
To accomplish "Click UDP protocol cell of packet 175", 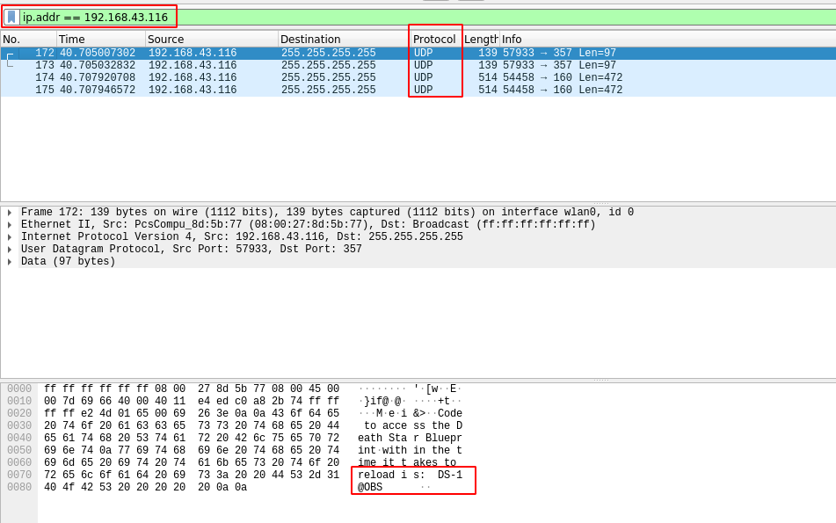I will tap(424, 90).
